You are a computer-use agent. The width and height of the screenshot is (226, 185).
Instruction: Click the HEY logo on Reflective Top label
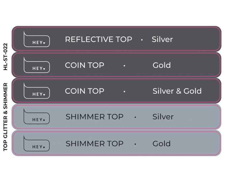37,39
